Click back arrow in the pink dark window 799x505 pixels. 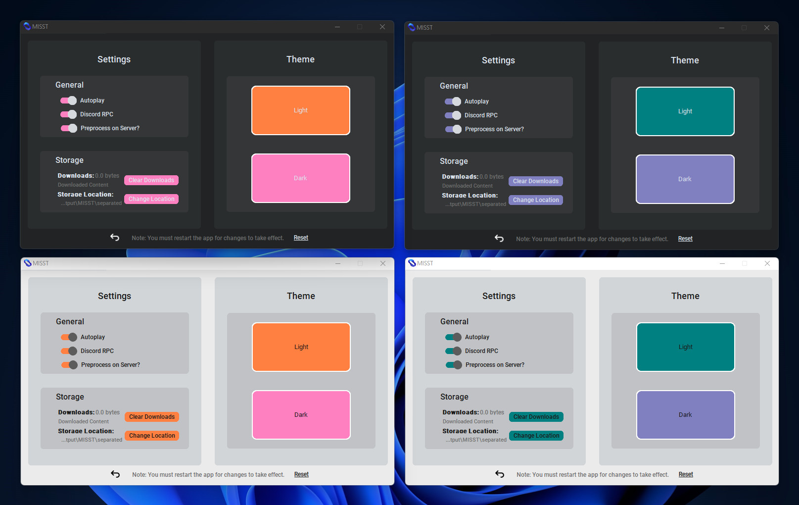(x=115, y=238)
